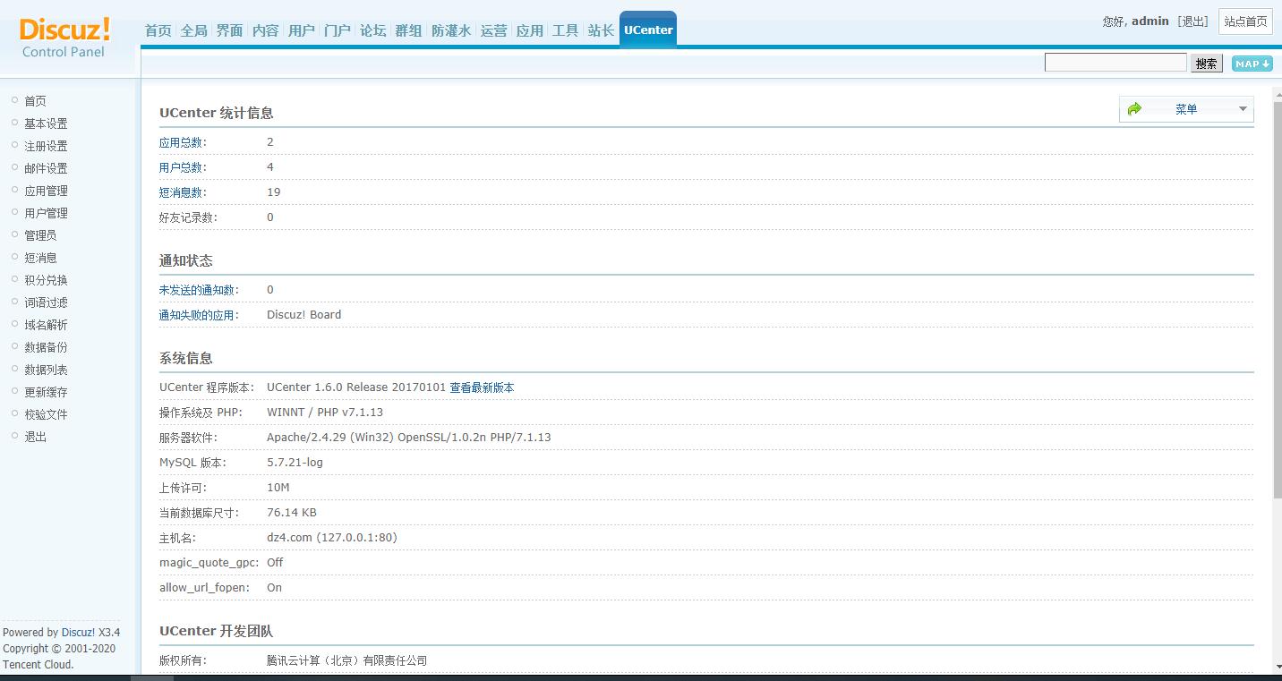Click the 站点首页 button

point(1245,22)
